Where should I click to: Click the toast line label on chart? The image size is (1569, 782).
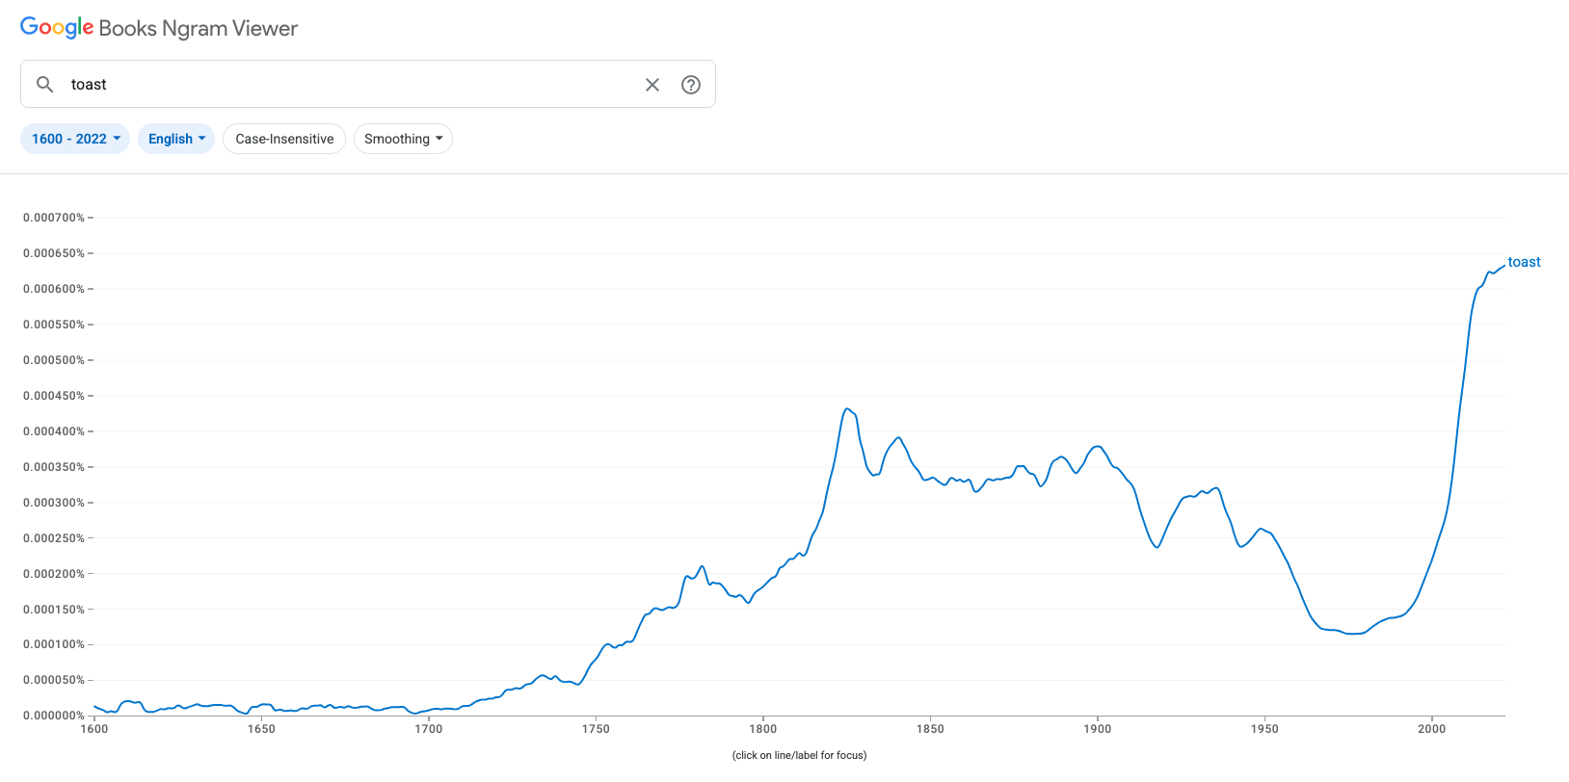click(x=1524, y=262)
